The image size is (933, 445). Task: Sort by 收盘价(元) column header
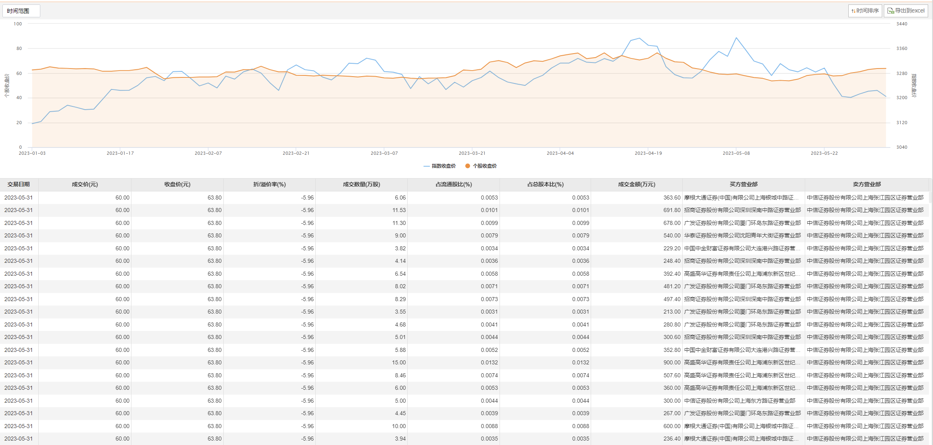coord(177,185)
